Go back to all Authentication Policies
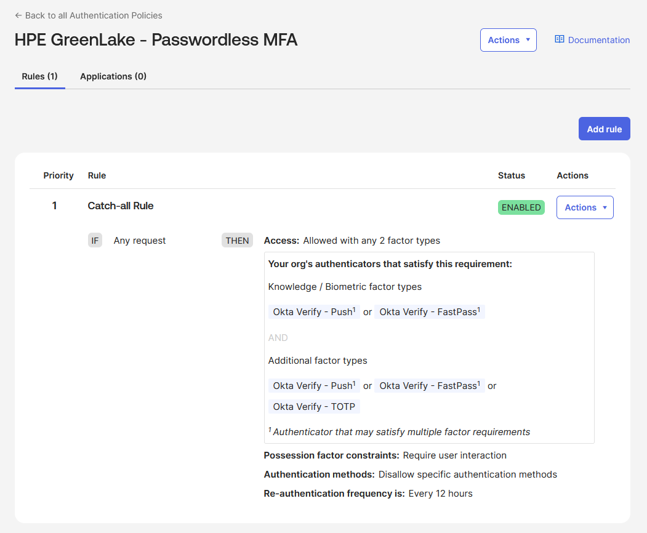This screenshot has height=533, width=647. click(94, 15)
